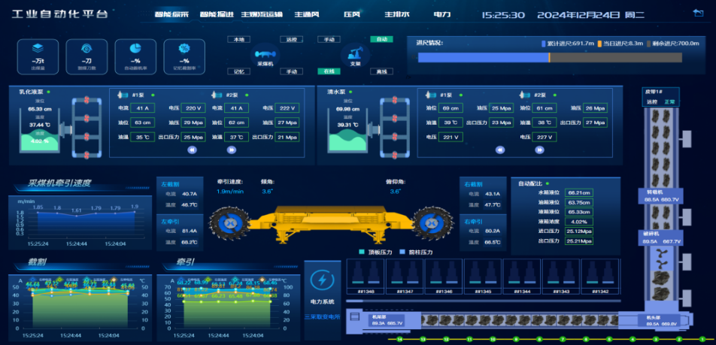Open the 三采取变电所 link
716x345 pixels.
click(x=323, y=317)
